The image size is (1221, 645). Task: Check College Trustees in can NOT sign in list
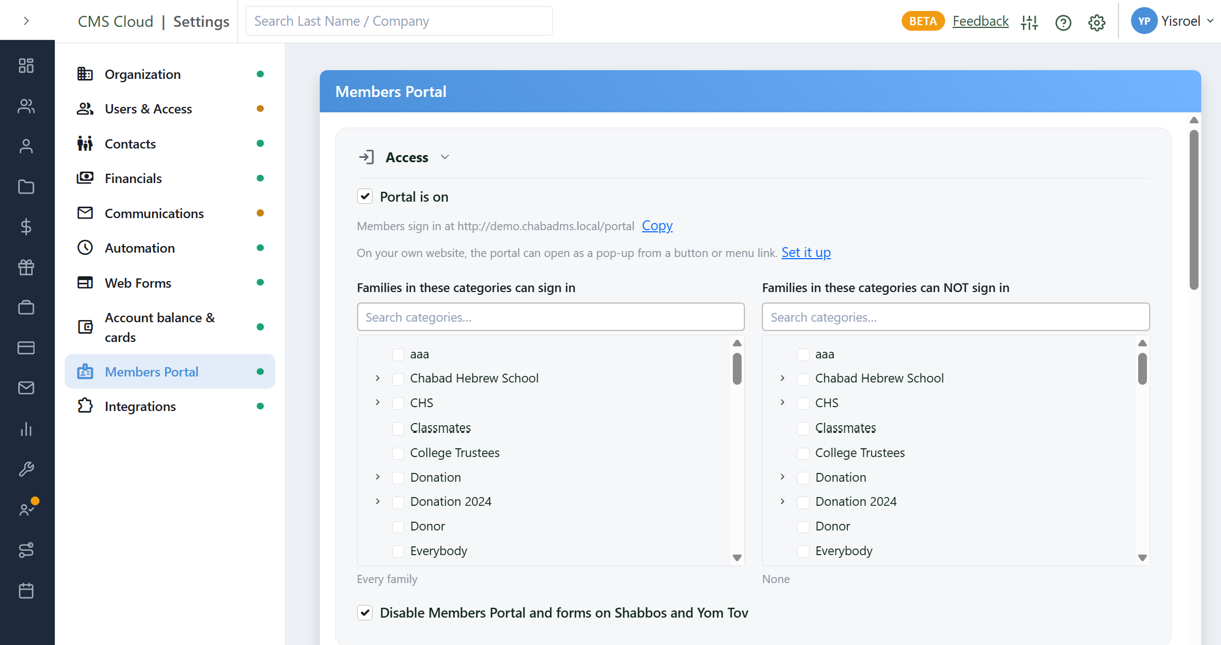coord(803,453)
